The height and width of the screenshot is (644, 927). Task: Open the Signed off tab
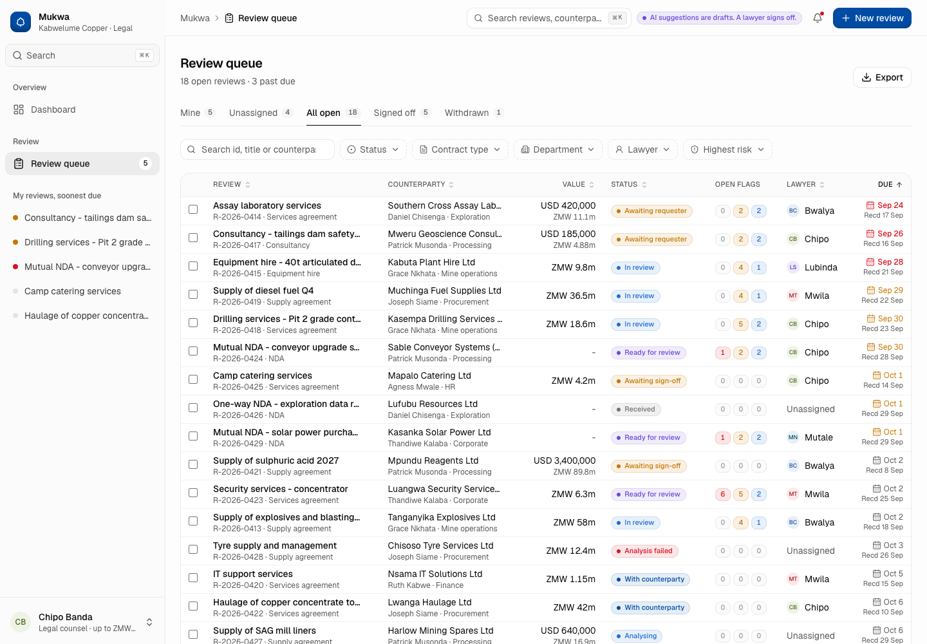[x=402, y=113]
